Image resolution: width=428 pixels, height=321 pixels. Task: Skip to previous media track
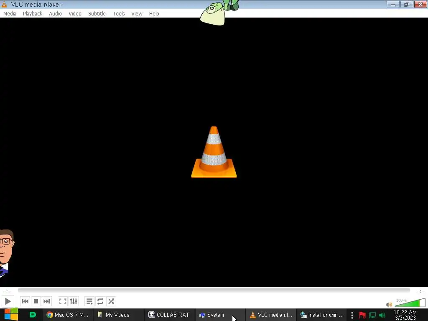tap(25, 301)
